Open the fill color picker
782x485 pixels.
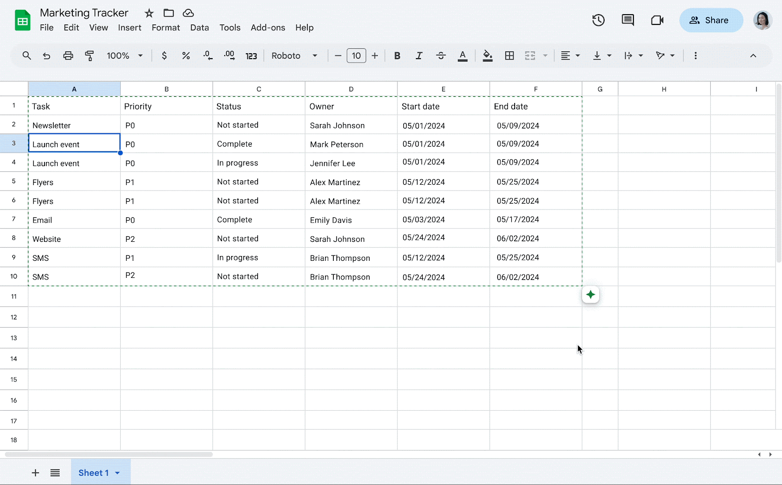(487, 56)
